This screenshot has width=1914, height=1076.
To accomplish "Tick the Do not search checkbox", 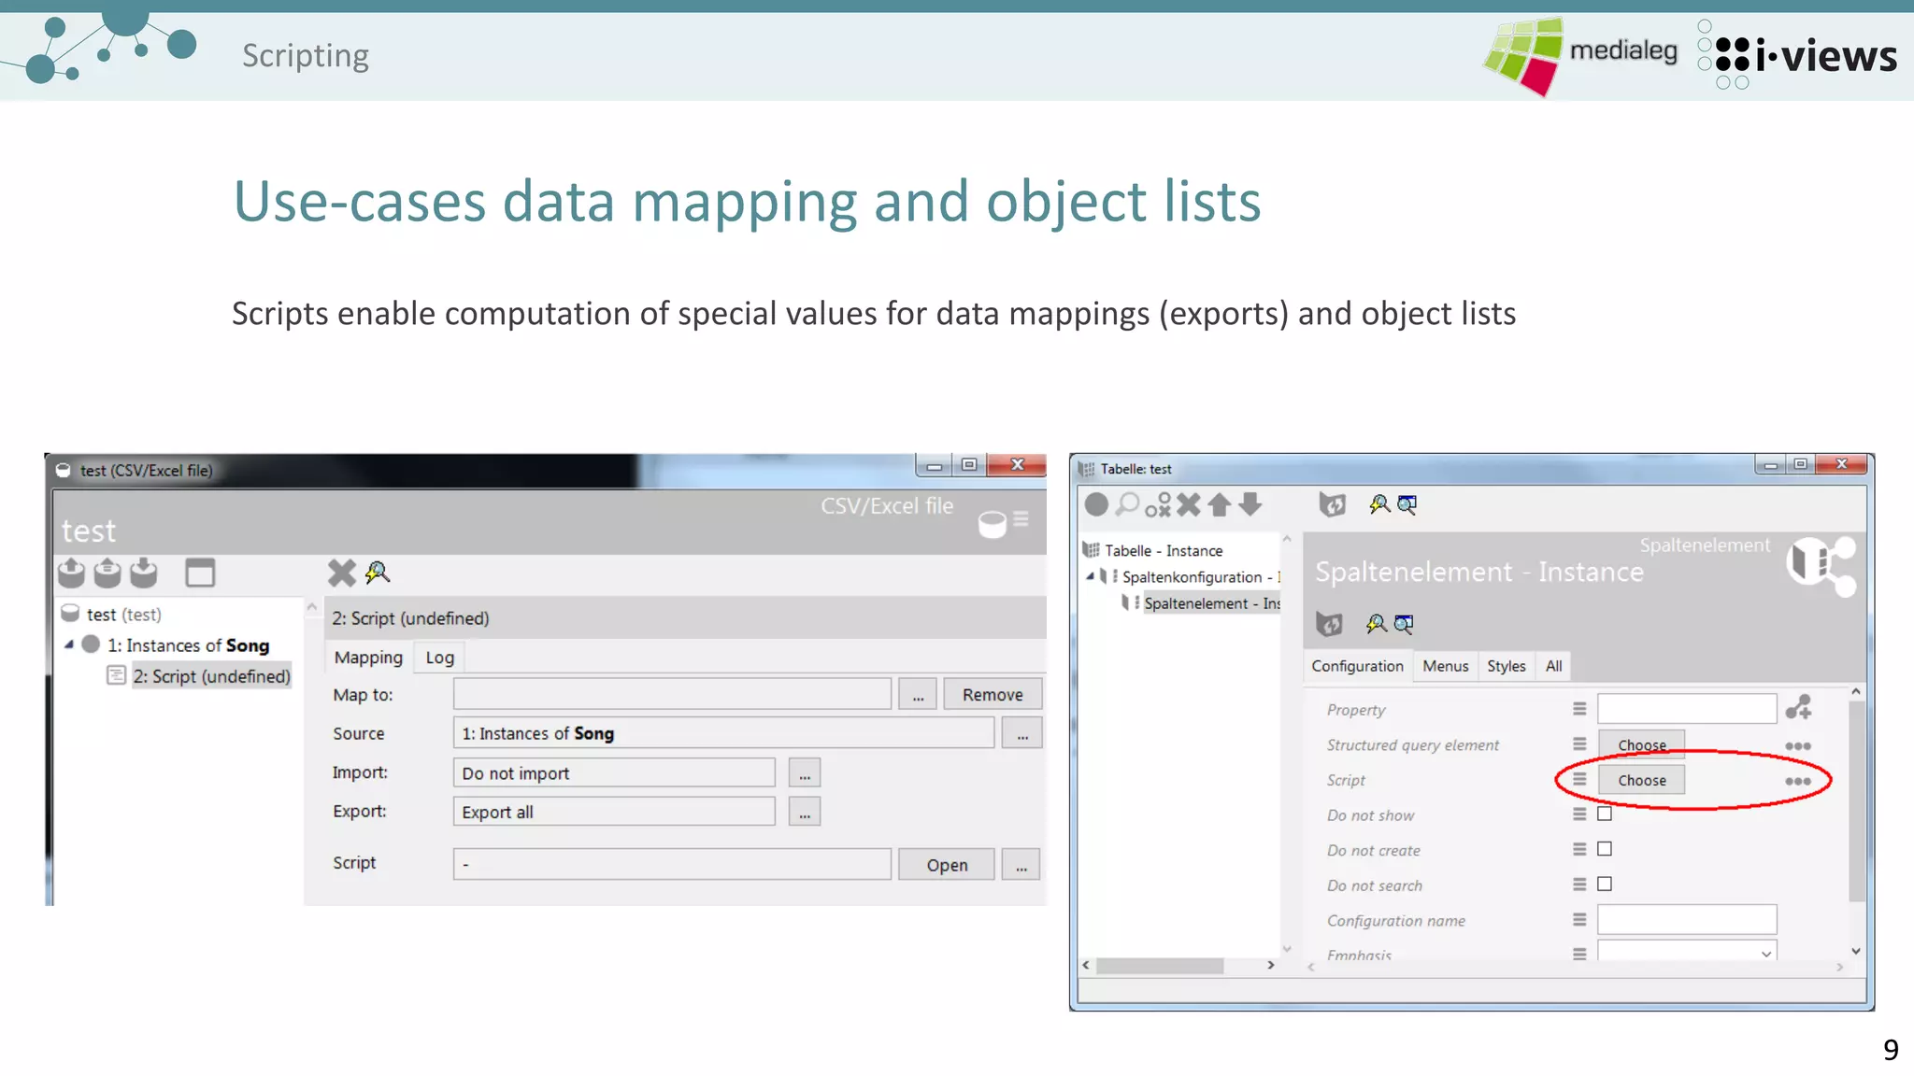I will (x=1605, y=884).
